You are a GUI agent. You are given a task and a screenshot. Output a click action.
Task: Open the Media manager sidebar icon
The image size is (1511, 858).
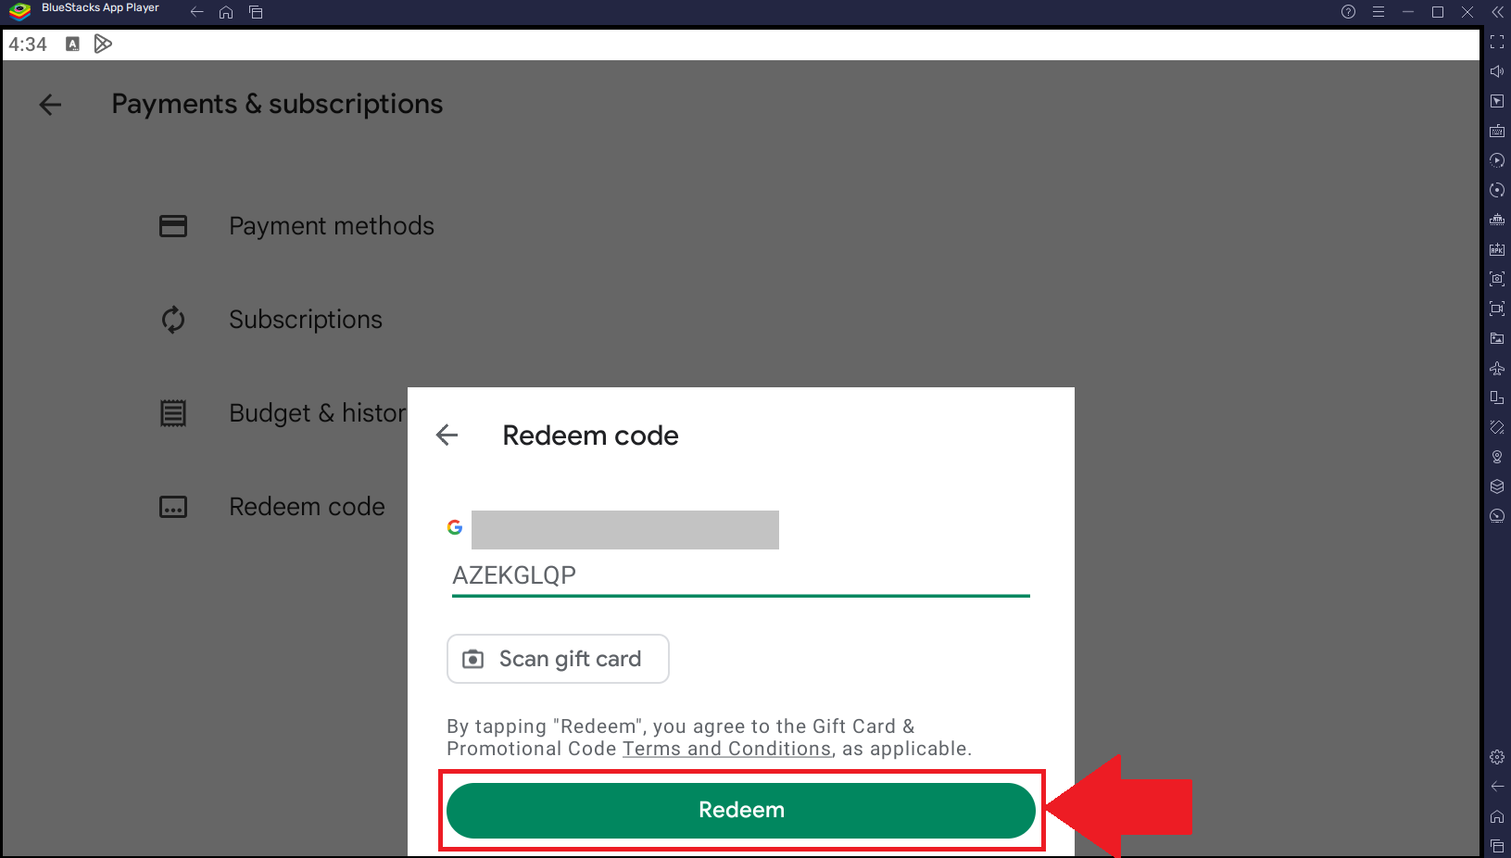[1497, 338]
